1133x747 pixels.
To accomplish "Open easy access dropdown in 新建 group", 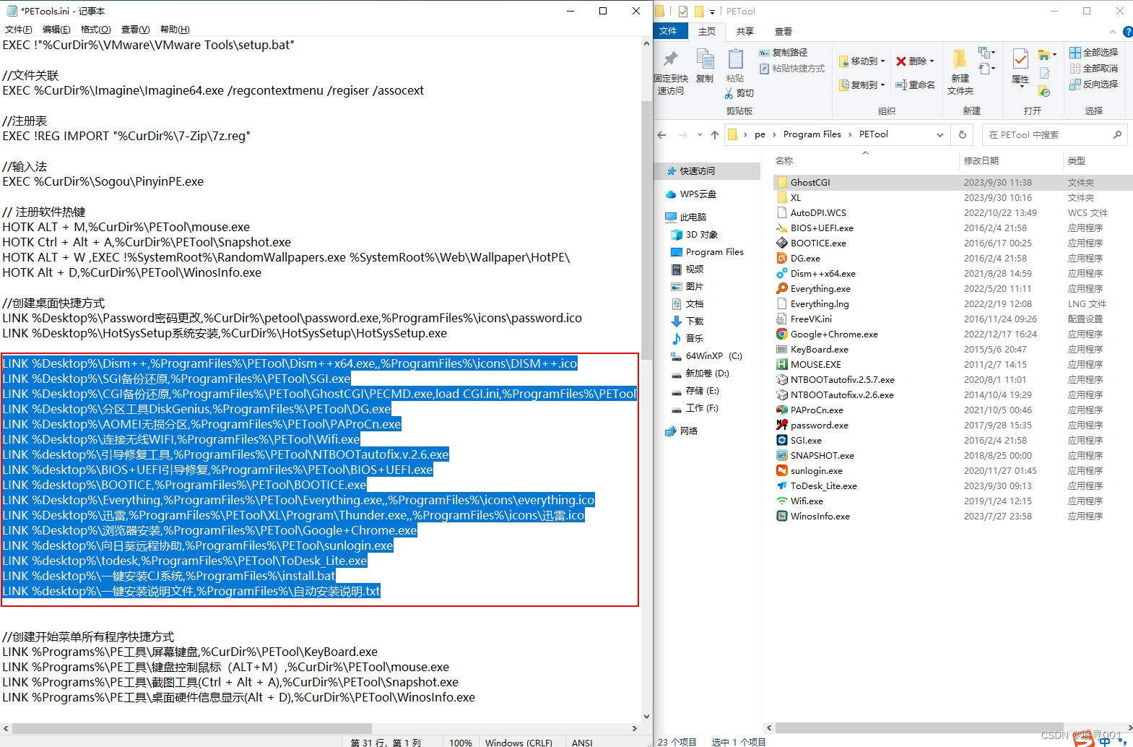I will pos(987,69).
